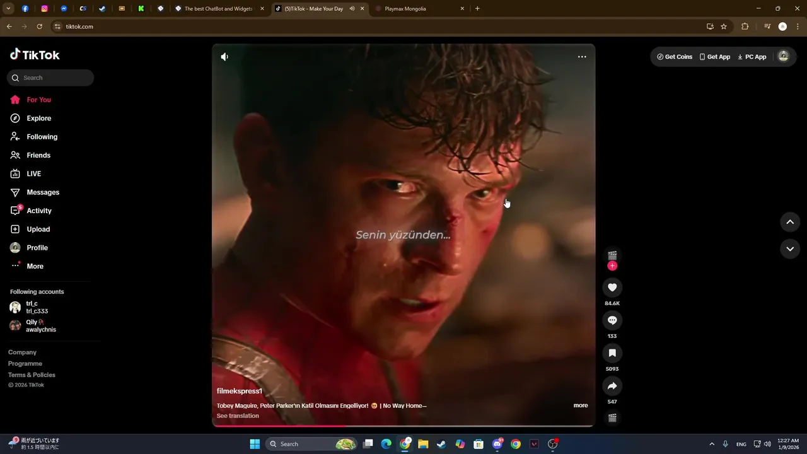Image resolution: width=807 pixels, height=454 pixels.
Task: Open comments via the speech bubble icon
Action: point(612,320)
